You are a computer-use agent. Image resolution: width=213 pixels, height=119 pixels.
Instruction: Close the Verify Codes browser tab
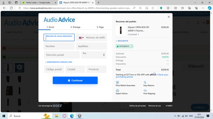click(x=56, y=3)
